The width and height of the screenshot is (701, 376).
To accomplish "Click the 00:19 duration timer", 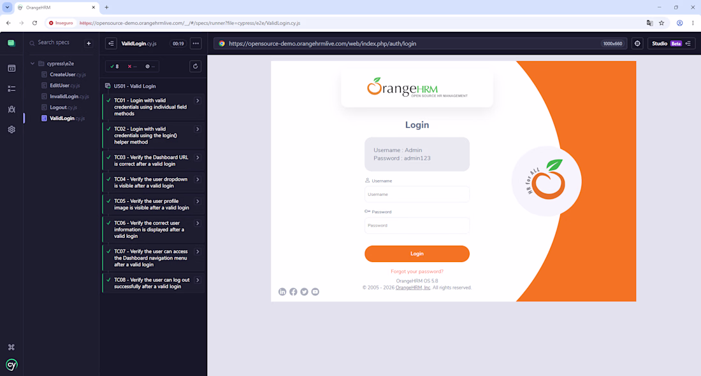I will point(178,43).
